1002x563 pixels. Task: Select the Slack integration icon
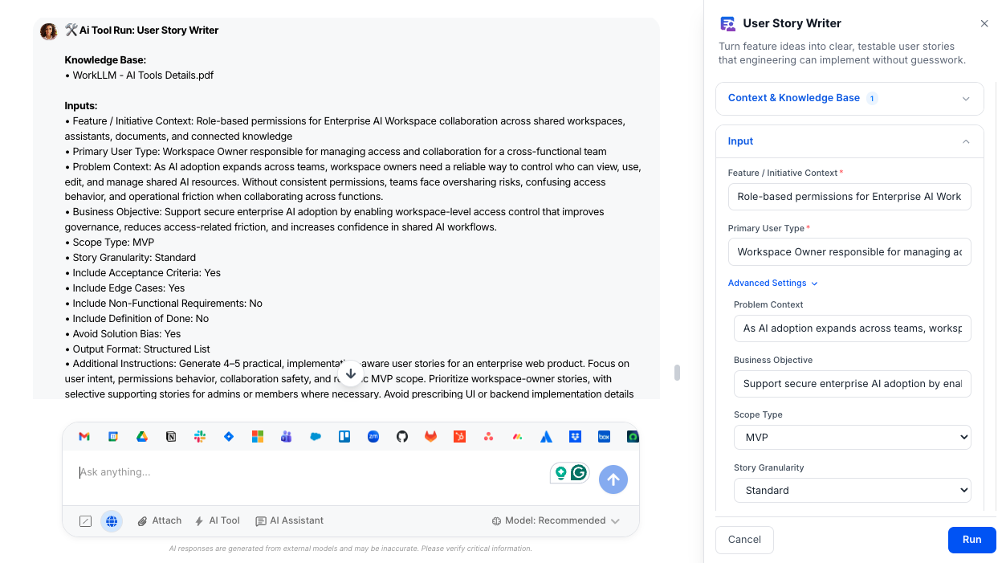coord(199,436)
